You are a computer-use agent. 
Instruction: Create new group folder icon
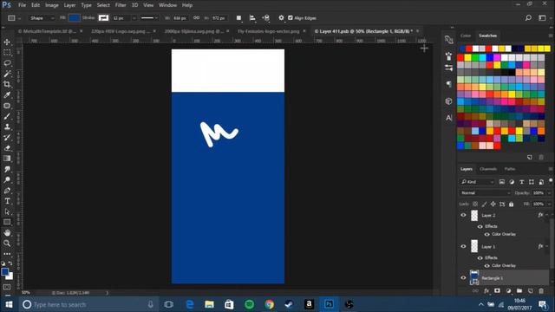[519, 291]
